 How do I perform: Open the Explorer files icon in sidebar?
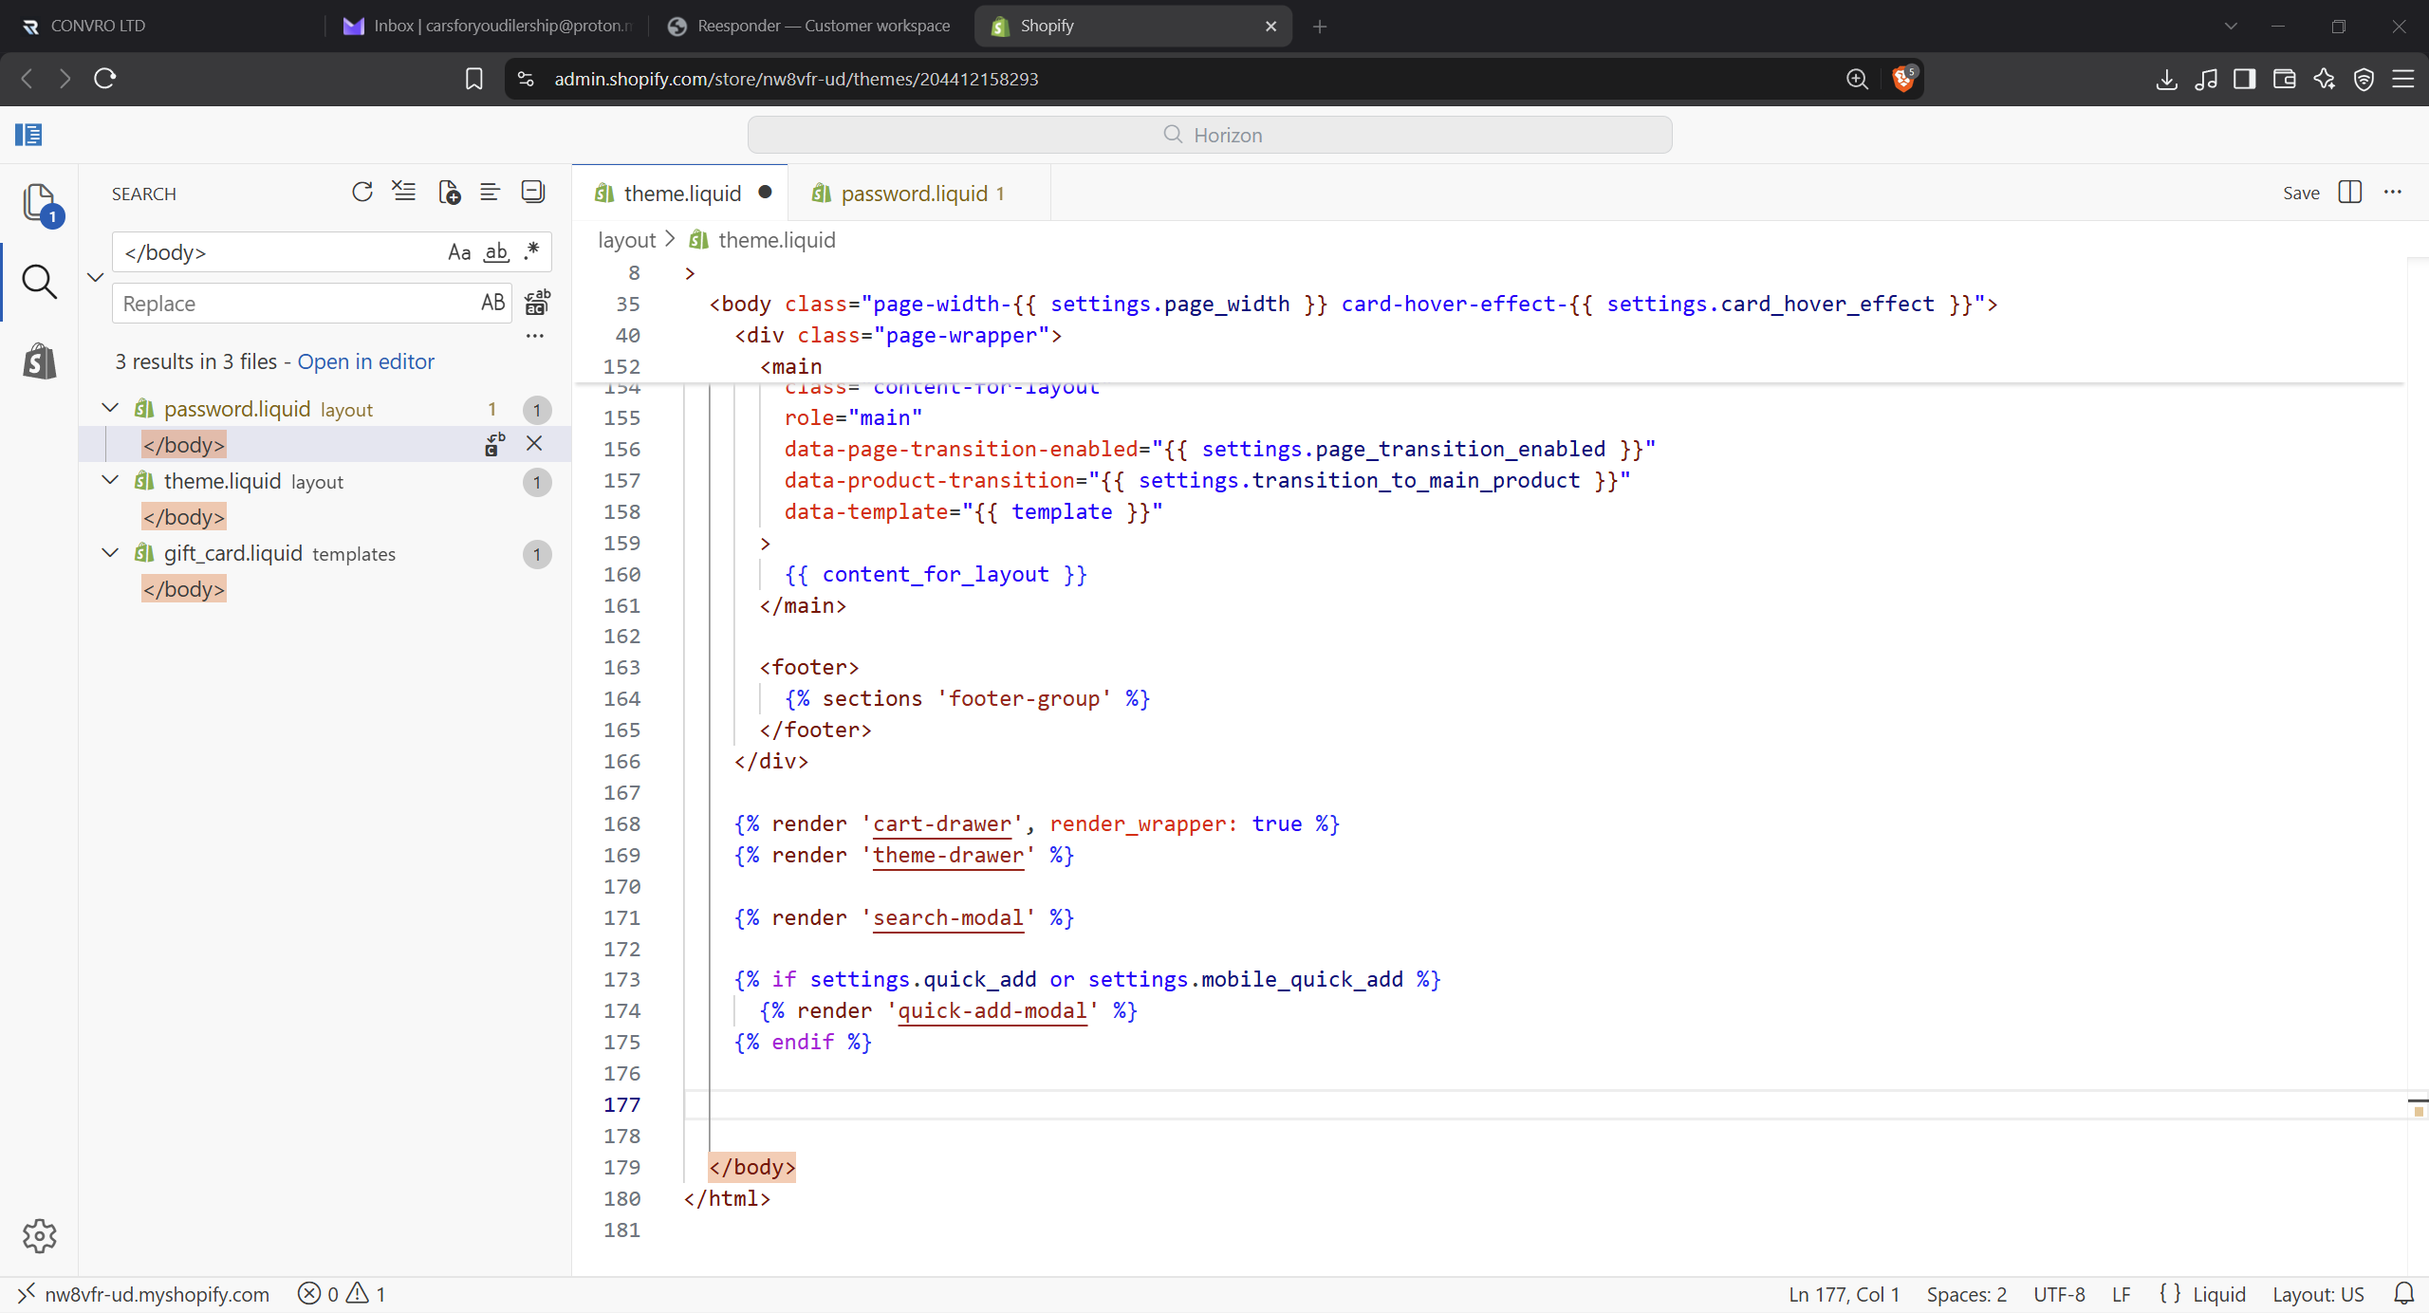40,202
